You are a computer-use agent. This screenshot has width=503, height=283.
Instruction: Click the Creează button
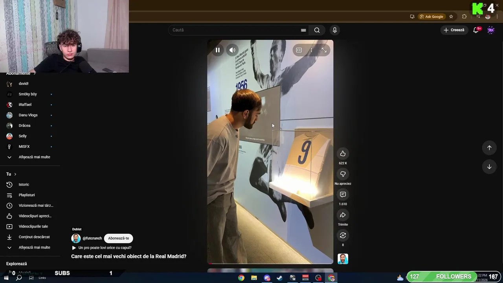pyautogui.click(x=454, y=30)
